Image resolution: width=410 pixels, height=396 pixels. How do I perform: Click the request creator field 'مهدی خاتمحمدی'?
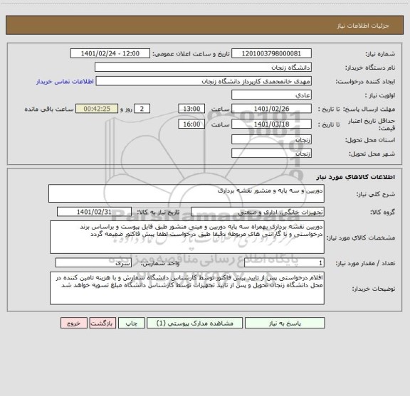(204, 81)
